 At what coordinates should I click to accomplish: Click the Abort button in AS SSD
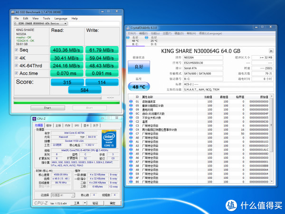pyautogui.click(x=89, y=108)
